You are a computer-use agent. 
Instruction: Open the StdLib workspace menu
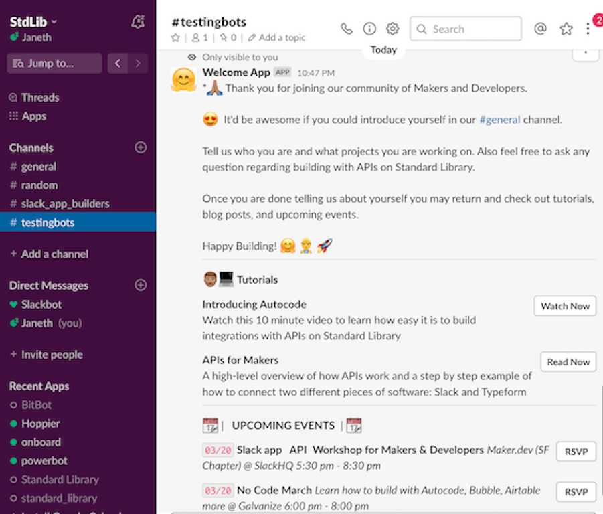(x=33, y=22)
